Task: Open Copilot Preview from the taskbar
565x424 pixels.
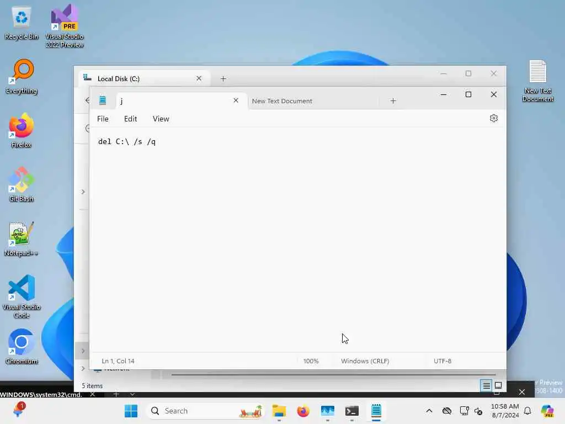Action: (548, 411)
